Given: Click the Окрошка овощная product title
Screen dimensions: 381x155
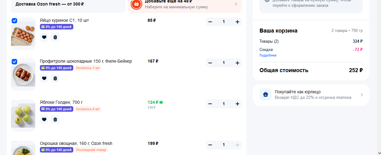Looking at the screenshot, I should [76, 143].
